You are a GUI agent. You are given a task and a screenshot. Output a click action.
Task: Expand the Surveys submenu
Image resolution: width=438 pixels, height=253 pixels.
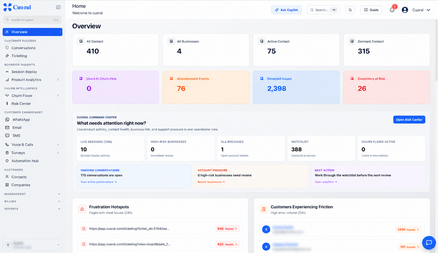(58, 153)
